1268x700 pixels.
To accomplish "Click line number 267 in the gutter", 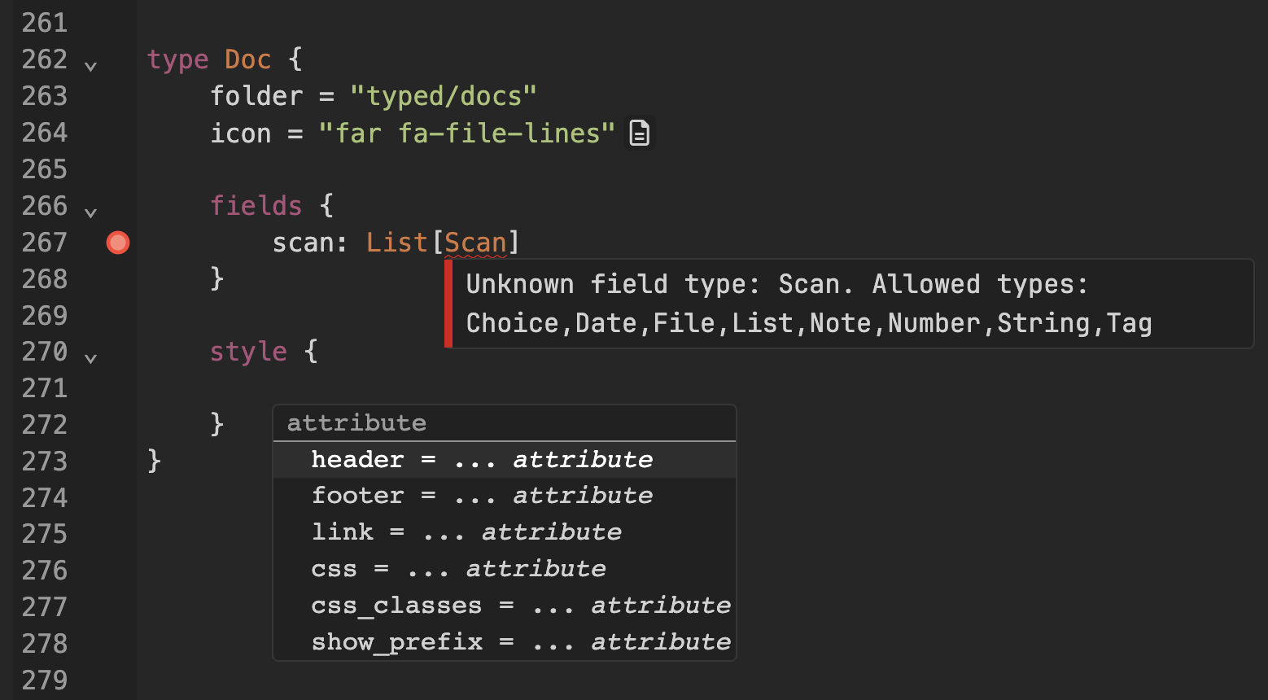I will coord(45,243).
